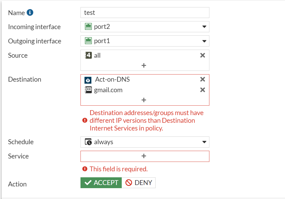This screenshot has height=199, width=285.
Task: Focus the Name text field
Action: [x=145, y=13]
